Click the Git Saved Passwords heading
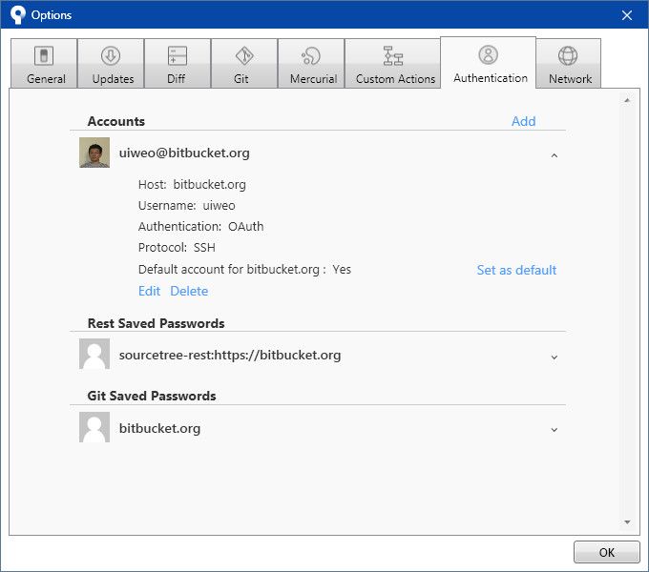This screenshot has width=649, height=572. [152, 396]
